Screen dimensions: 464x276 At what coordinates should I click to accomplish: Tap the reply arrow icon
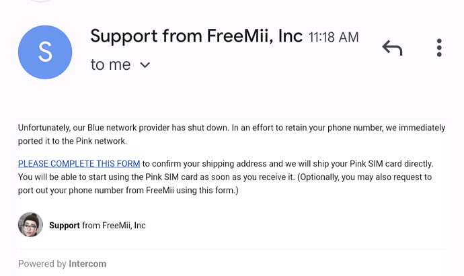click(393, 48)
